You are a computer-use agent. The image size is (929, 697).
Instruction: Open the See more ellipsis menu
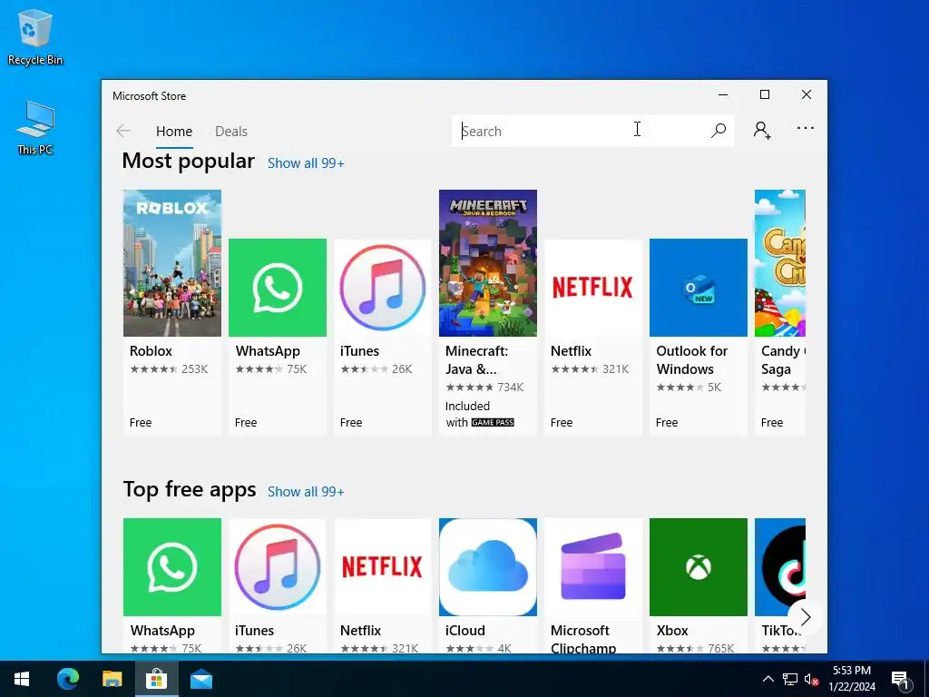coord(806,128)
